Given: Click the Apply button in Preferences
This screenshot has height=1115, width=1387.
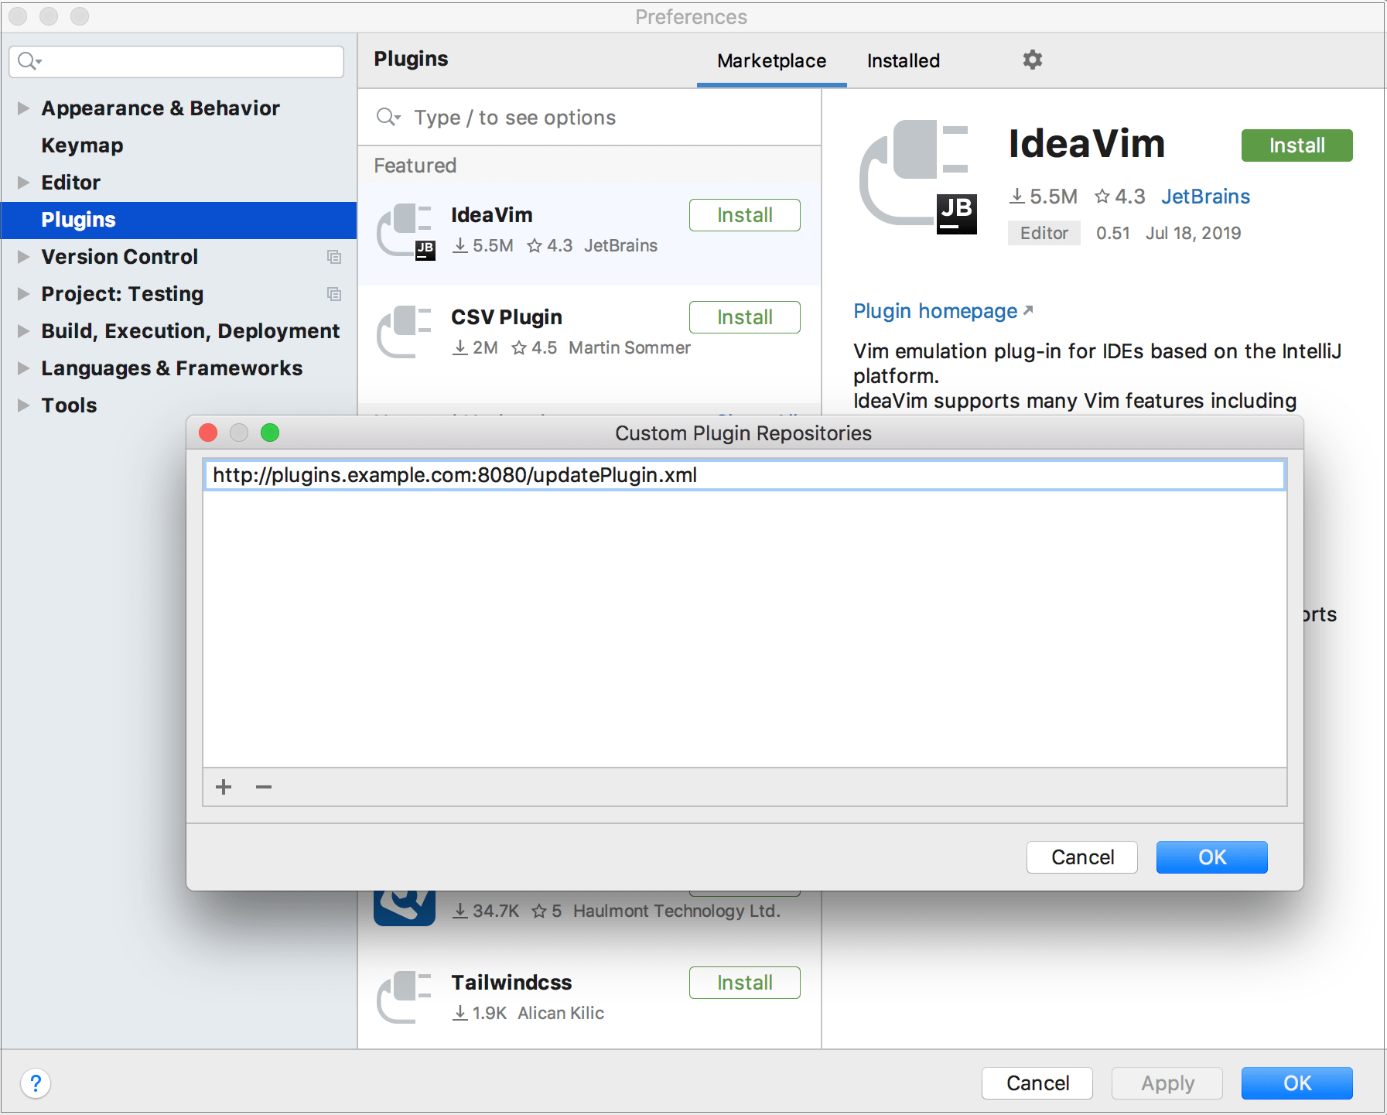Looking at the screenshot, I should pyautogui.click(x=1167, y=1083).
